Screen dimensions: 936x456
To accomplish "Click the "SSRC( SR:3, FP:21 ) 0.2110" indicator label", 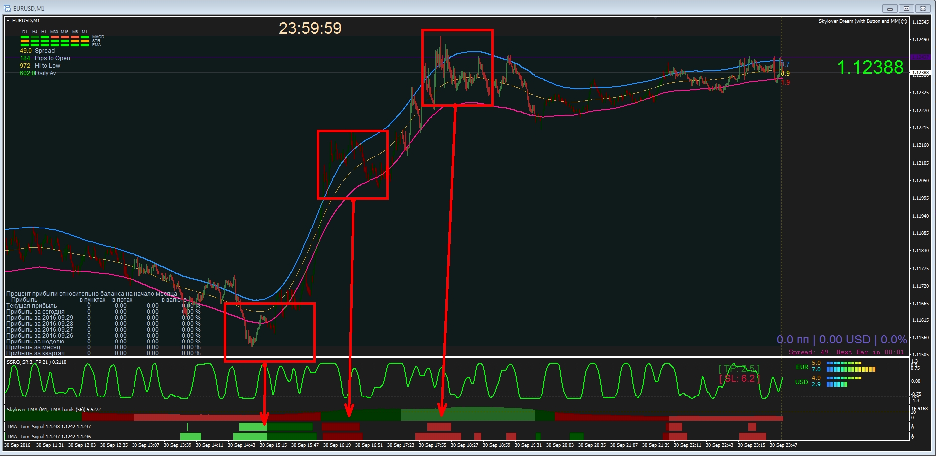I will tap(36, 362).
